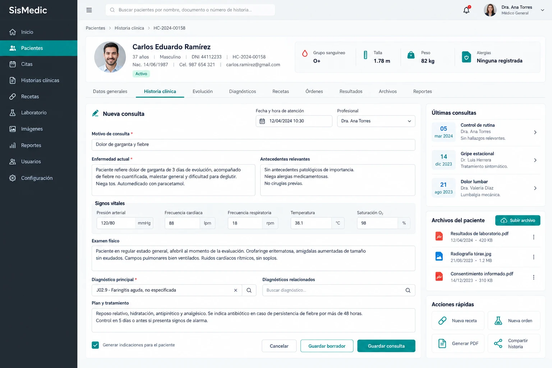
Task: Open Inicio from the sidebar
Action: (x=38, y=32)
